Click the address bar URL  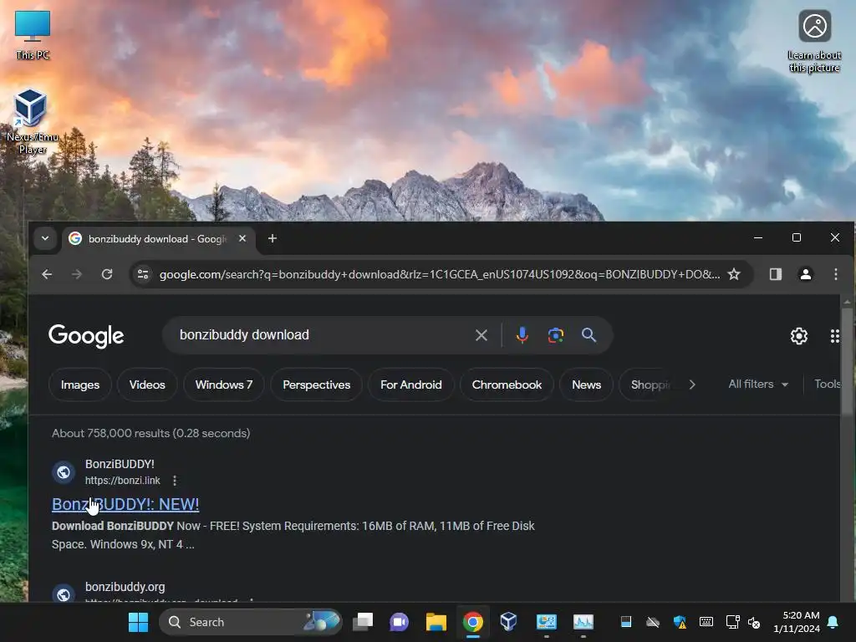(440, 274)
